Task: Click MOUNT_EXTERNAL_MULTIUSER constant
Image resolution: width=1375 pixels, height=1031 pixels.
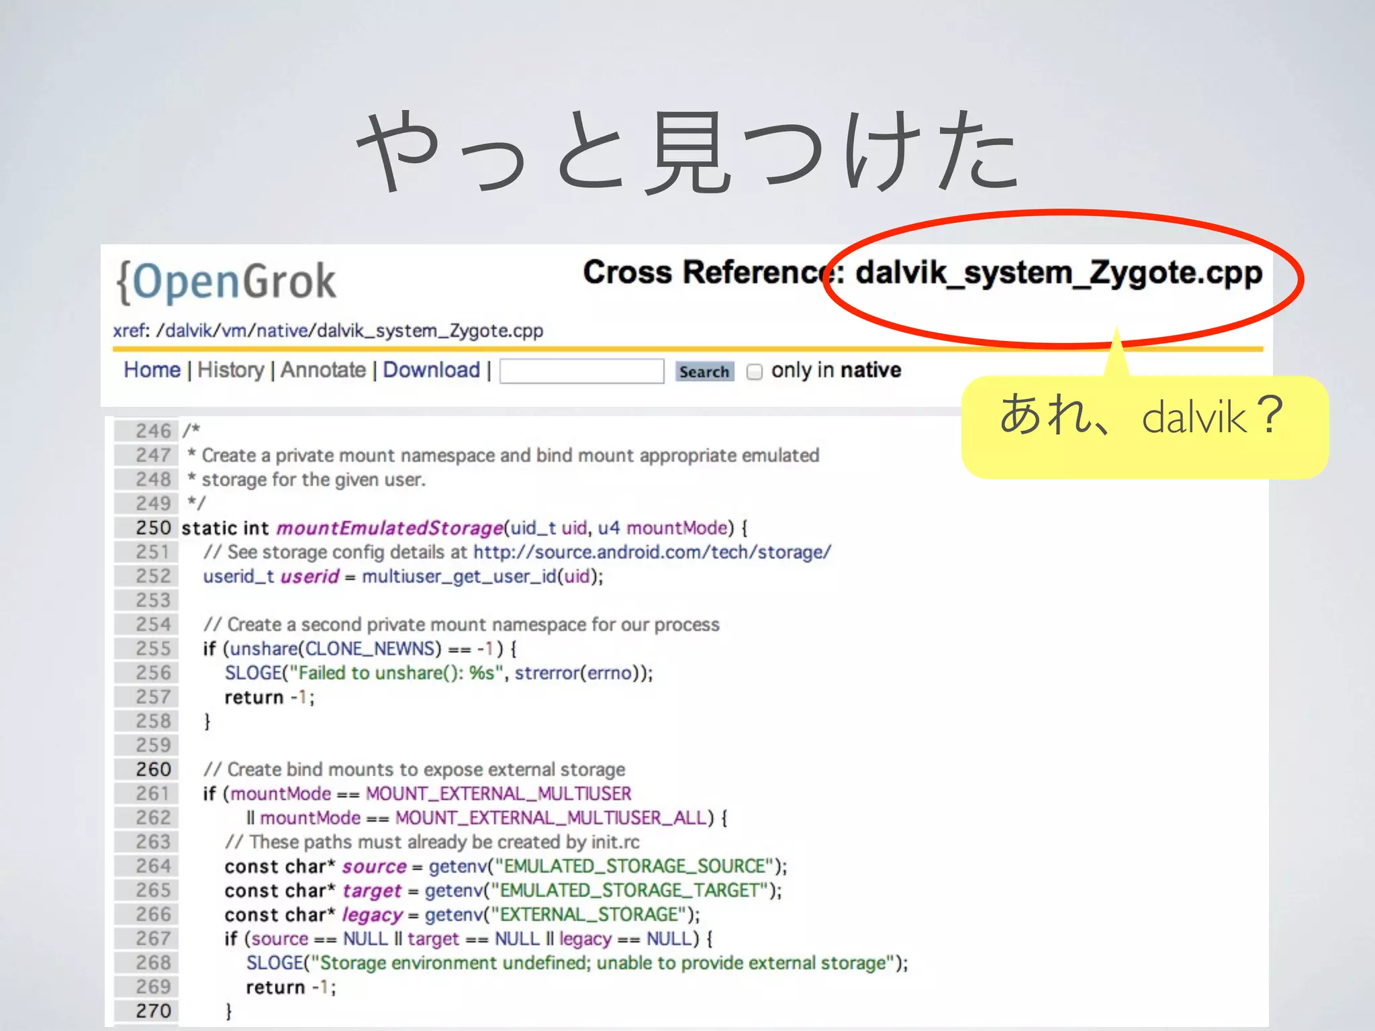Action: click(498, 794)
